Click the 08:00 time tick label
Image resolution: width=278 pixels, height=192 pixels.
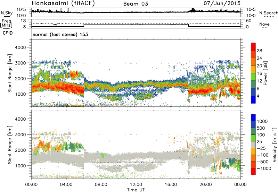pyautogui.click(x=101, y=185)
